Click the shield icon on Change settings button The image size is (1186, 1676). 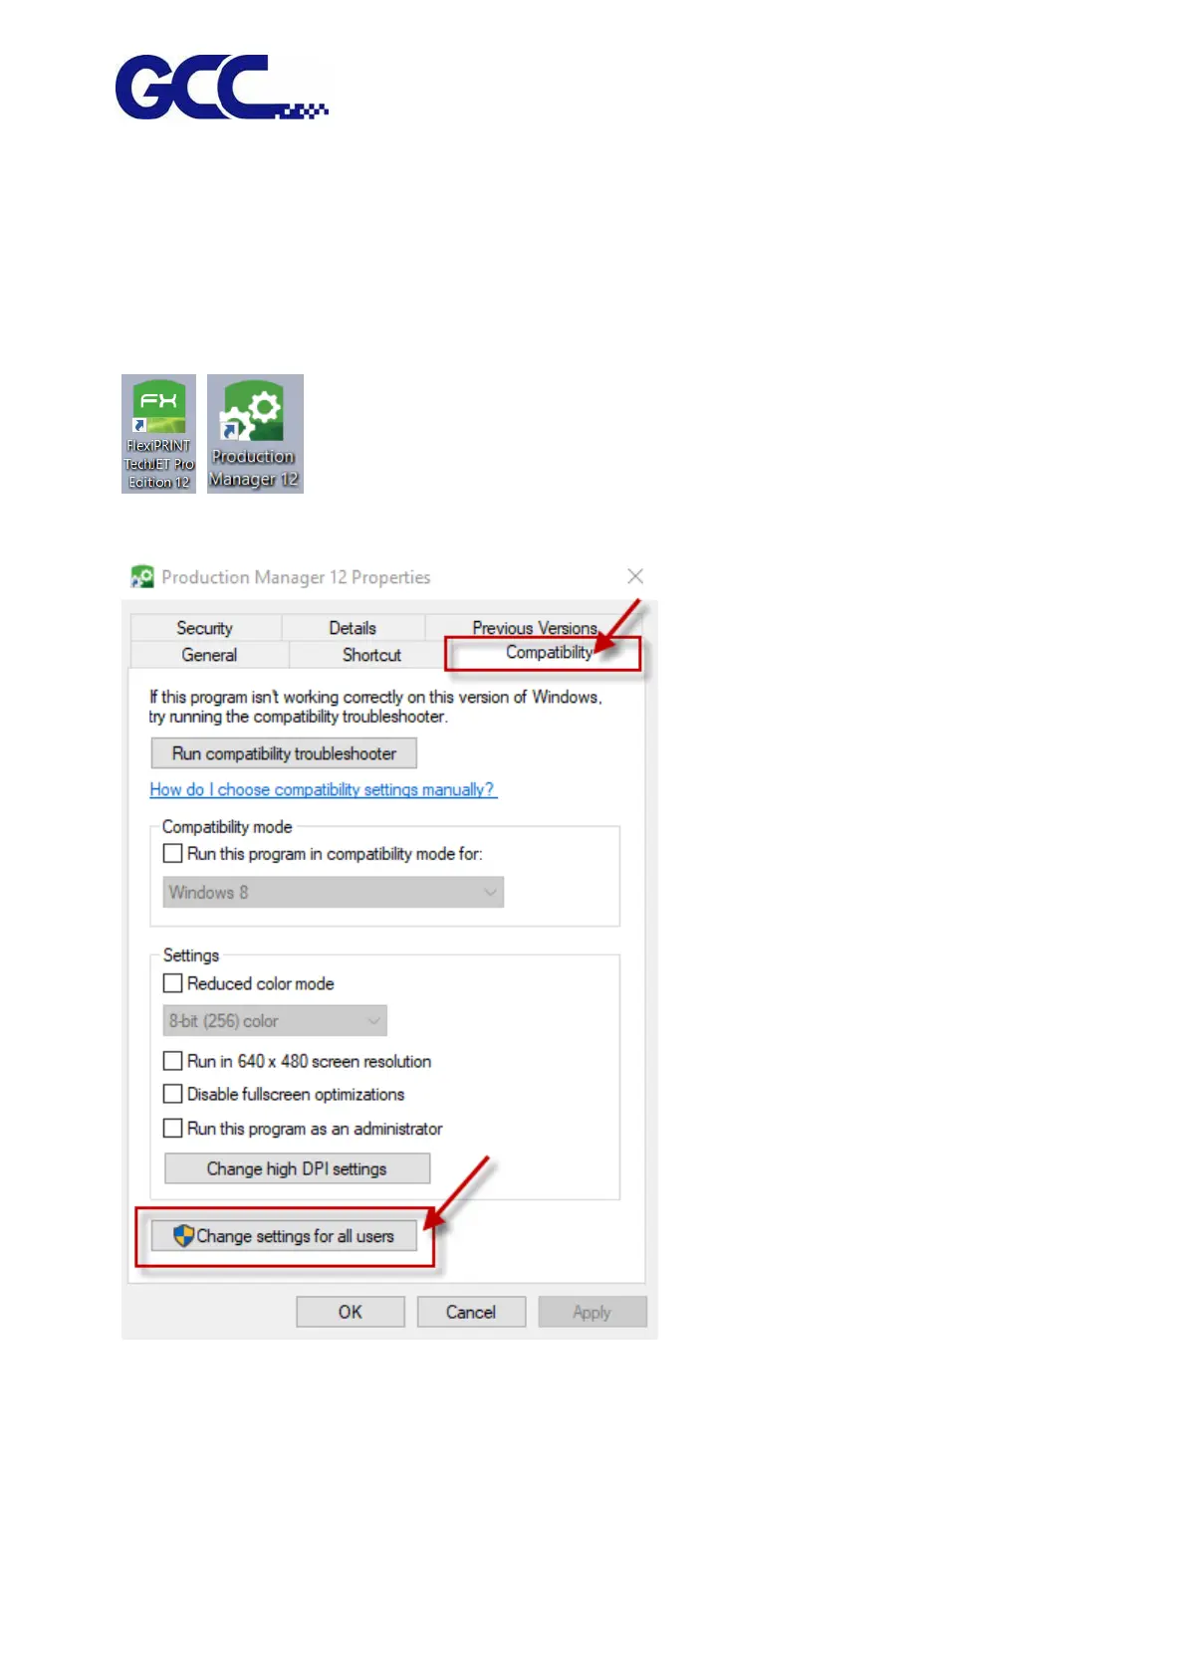click(183, 1236)
